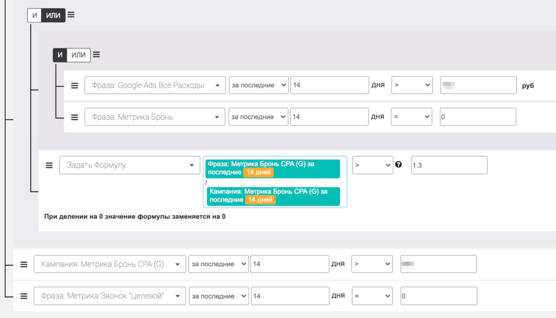Open the 'Фраза: Google Ads Все Расходы' dropdown
Screen dimensions: 556x318
point(155,85)
